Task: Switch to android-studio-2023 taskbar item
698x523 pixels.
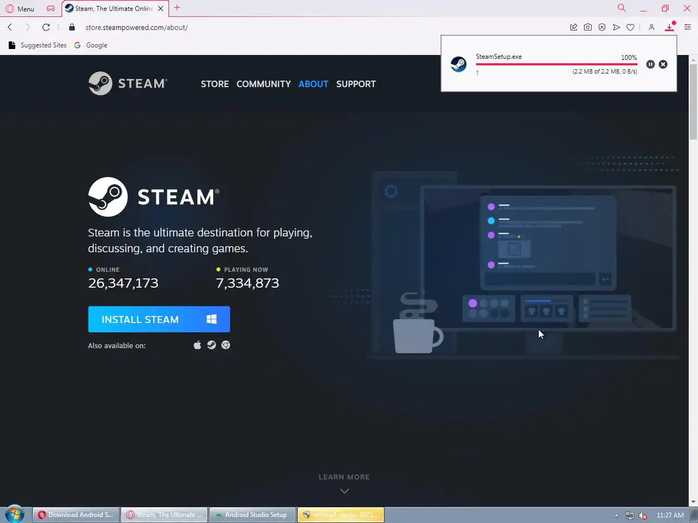Action: point(341,515)
